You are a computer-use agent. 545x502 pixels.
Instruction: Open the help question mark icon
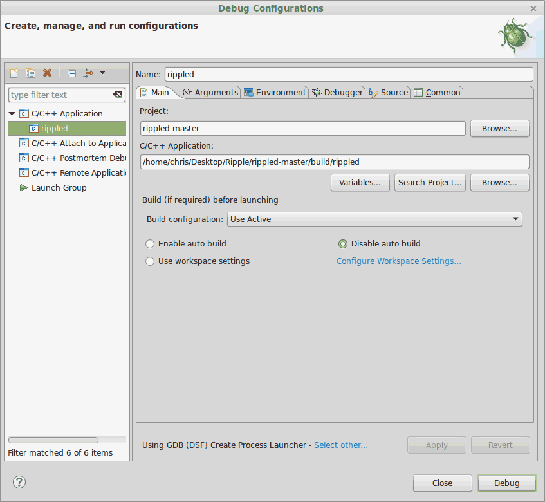coord(19,482)
